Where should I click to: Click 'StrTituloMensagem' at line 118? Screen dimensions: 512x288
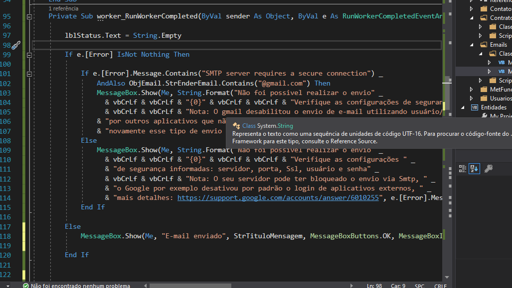(268, 236)
